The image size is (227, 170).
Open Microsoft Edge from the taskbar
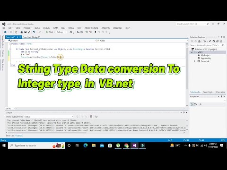click(86, 145)
